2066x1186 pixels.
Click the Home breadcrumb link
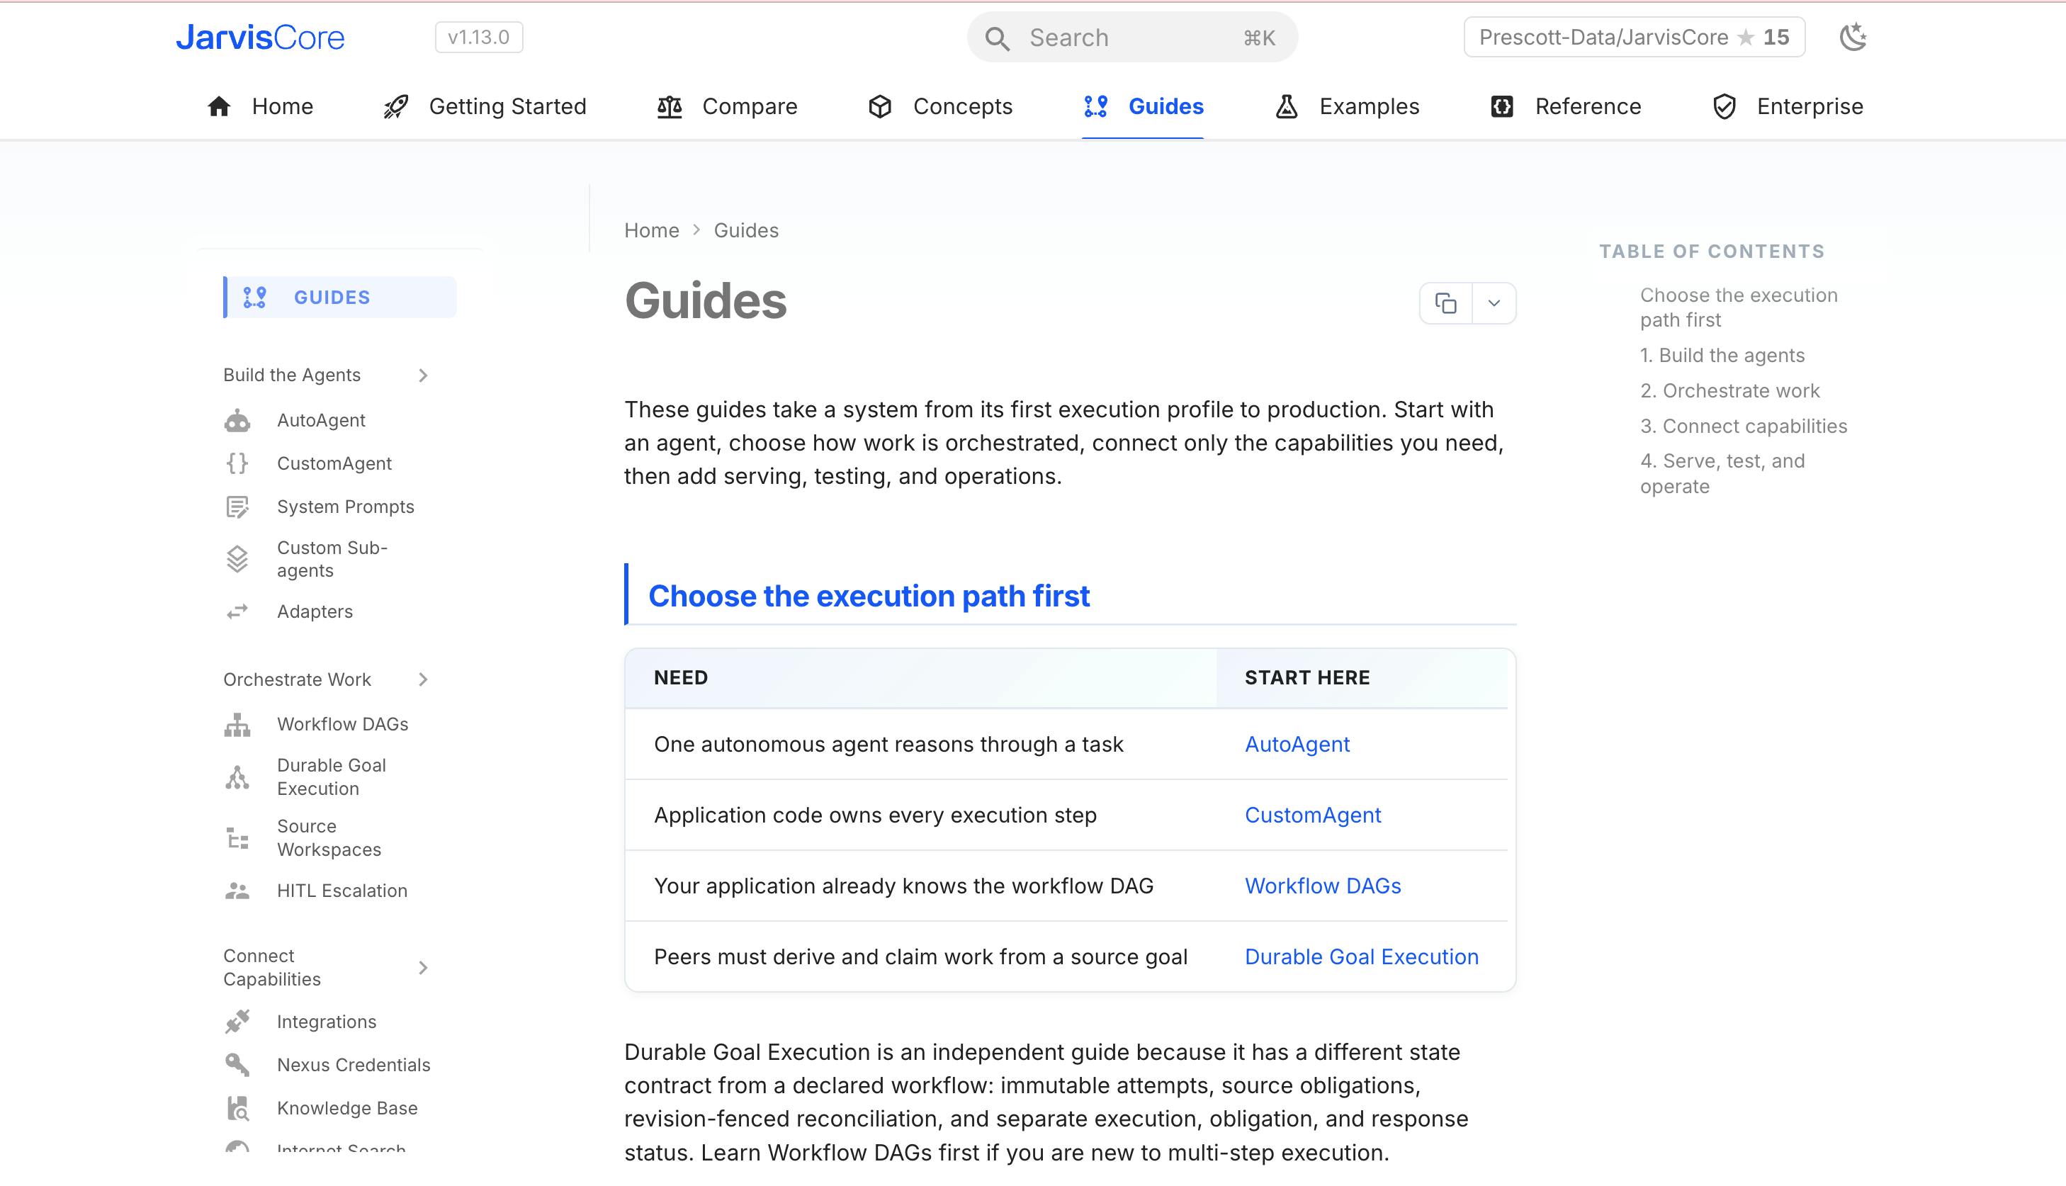pos(652,230)
